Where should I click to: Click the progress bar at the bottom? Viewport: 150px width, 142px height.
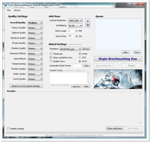point(75,132)
